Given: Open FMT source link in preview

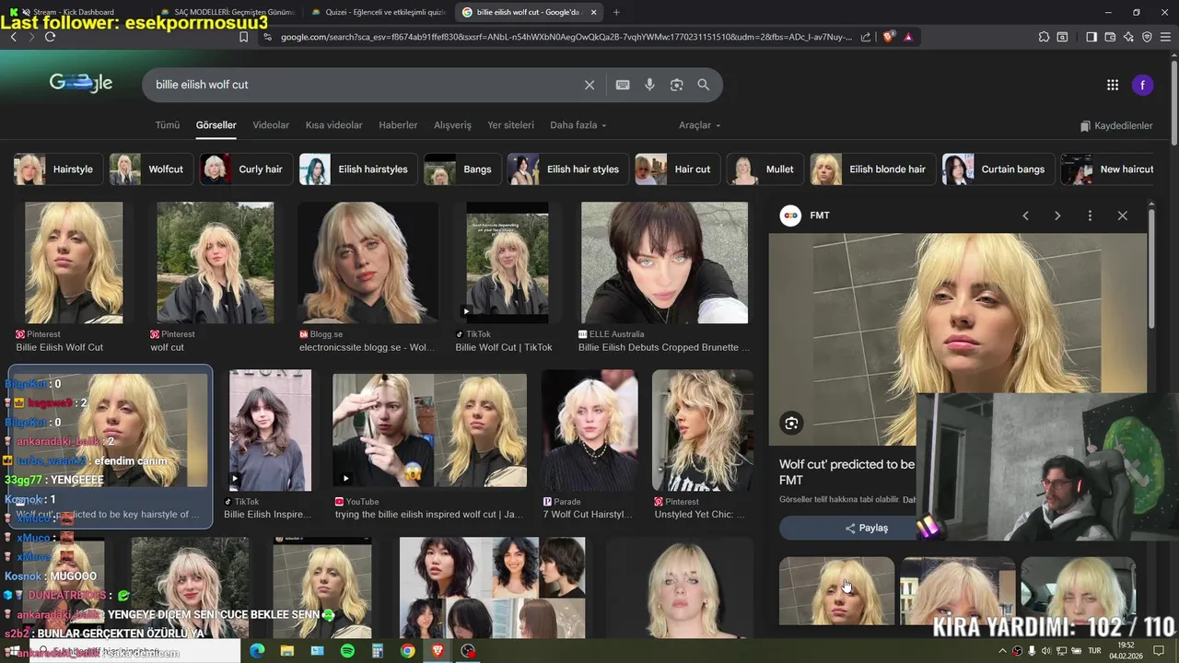Looking at the screenshot, I should 805,215.
